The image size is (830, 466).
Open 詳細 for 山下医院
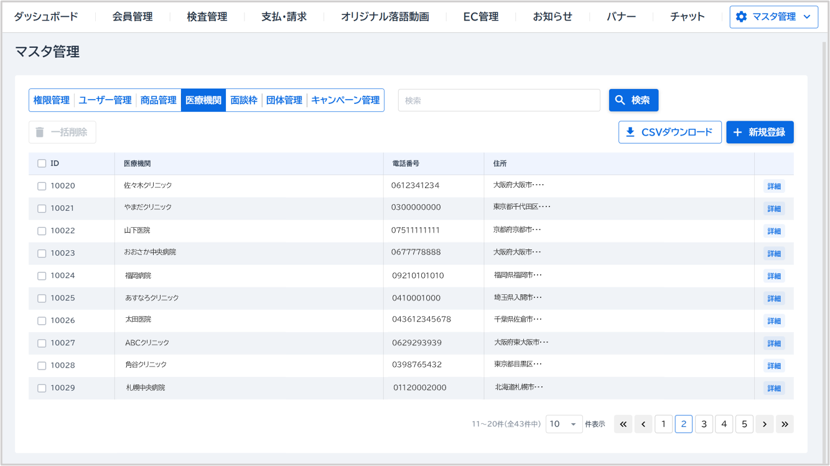coord(773,231)
